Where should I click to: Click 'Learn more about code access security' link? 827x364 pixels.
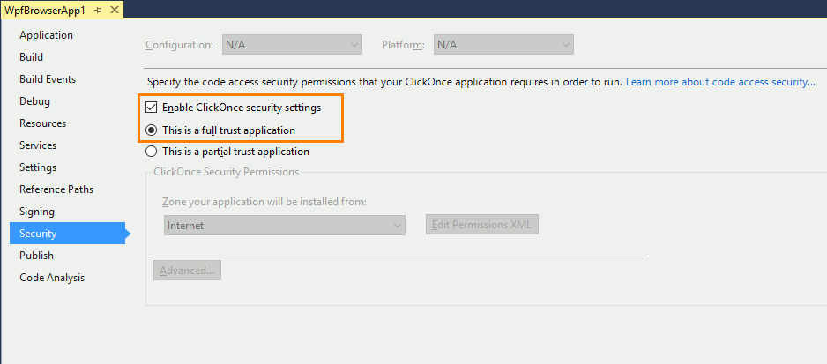(720, 82)
